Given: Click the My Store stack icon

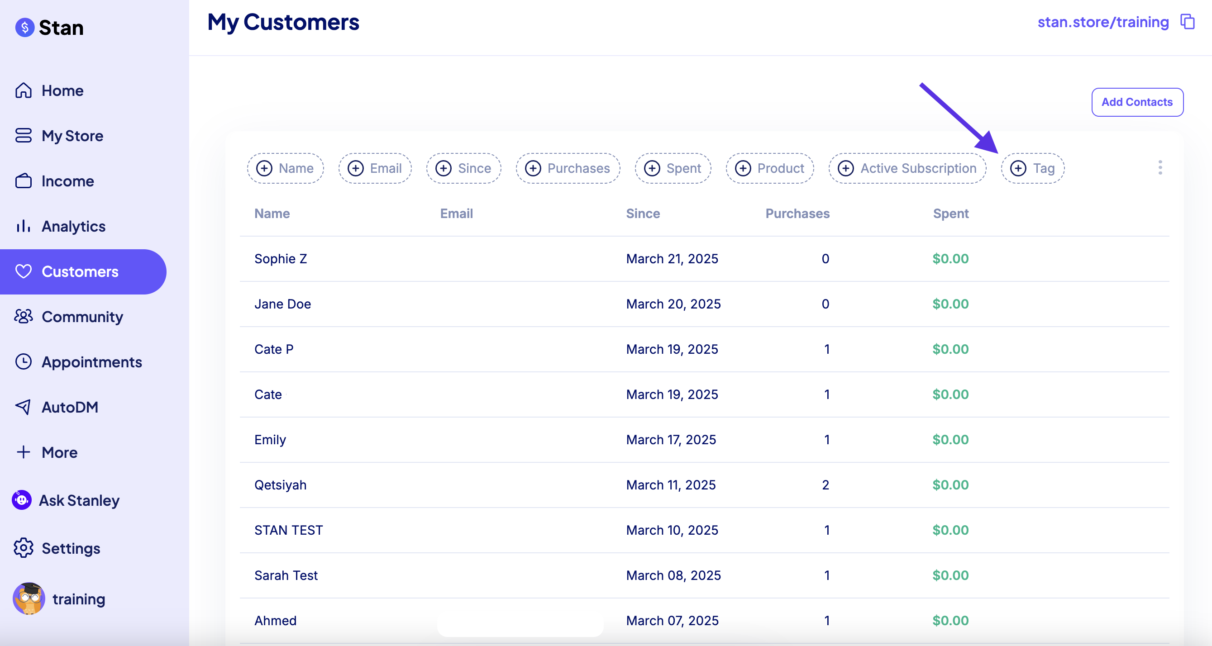Looking at the screenshot, I should [x=24, y=135].
